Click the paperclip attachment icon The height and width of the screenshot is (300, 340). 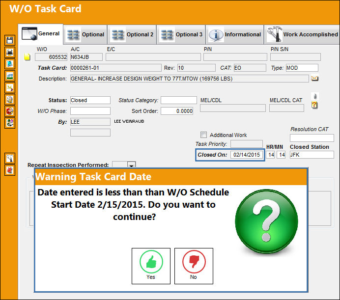click(315, 96)
